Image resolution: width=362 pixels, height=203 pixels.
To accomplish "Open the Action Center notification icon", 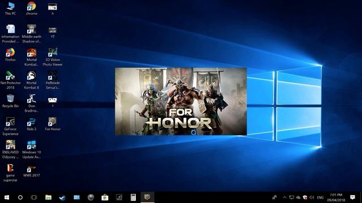I will 352,197.
